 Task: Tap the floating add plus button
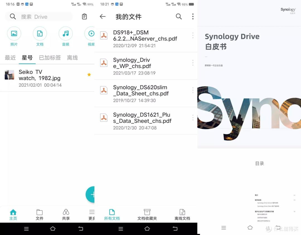pos(90,195)
